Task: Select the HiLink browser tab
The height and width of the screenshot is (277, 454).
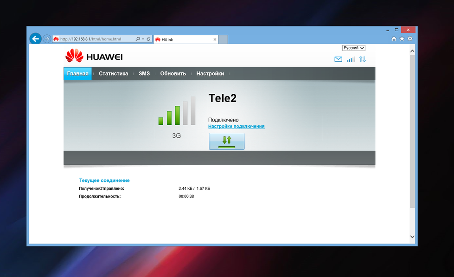Action: pyautogui.click(x=186, y=39)
